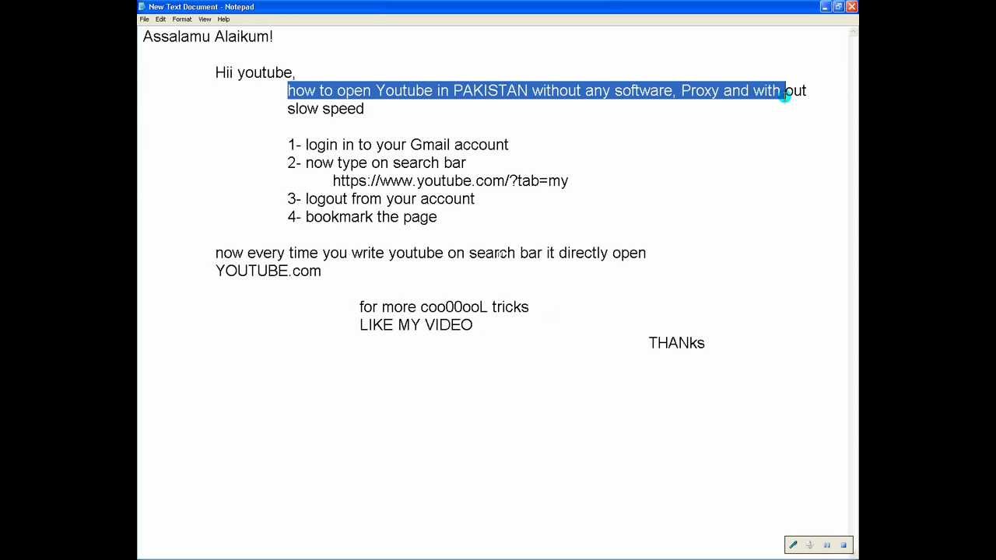Screen dimensions: 996x560
Task: Click the line 'now every time you write youtube'
Action: [x=430, y=253]
